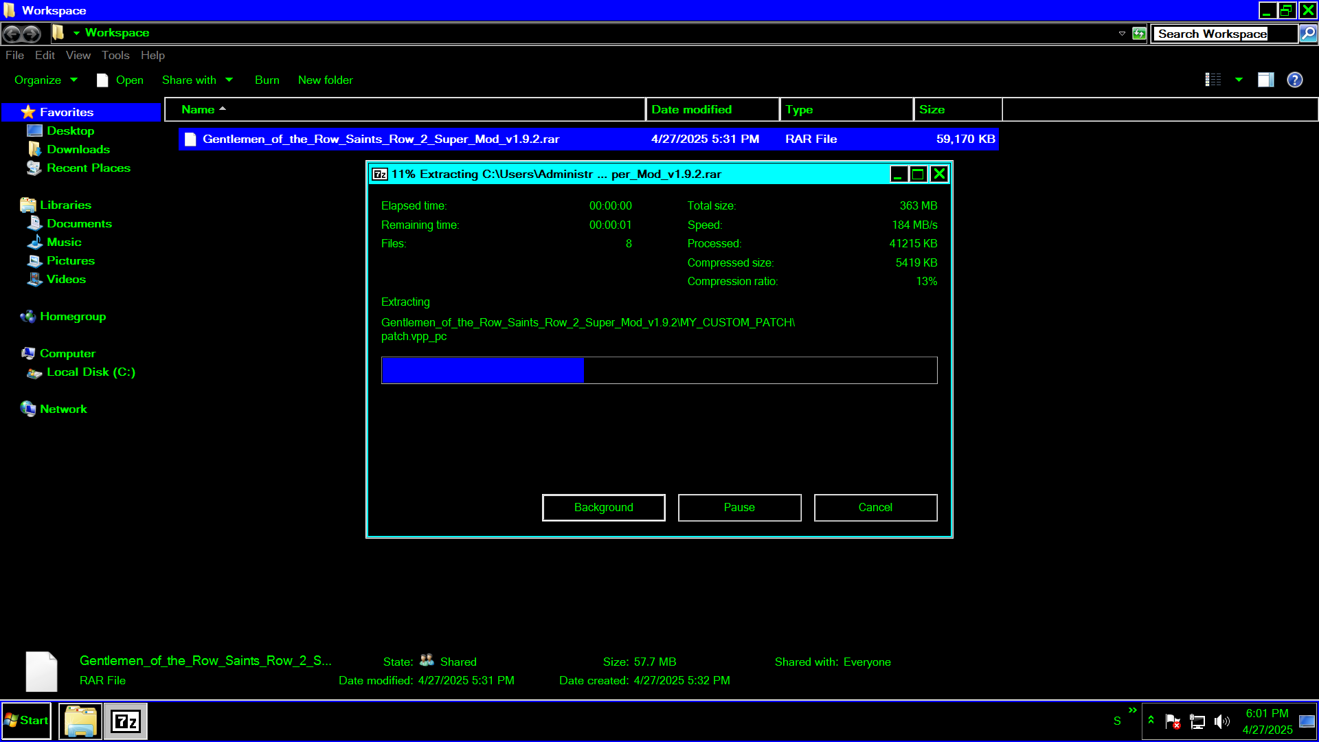The width and height of the screenshot is (1319, 742).
Task: Send extraction to Background
Action: click(x=603, y=507)
